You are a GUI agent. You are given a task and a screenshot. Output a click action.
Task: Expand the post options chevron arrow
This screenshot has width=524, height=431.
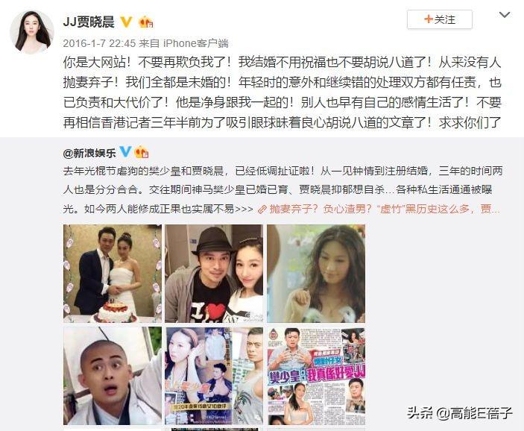click(505, 15)
